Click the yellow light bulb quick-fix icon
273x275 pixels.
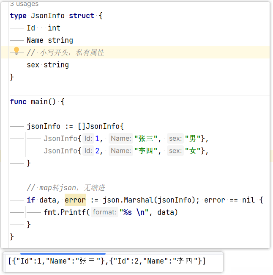(x=16, y=51)
